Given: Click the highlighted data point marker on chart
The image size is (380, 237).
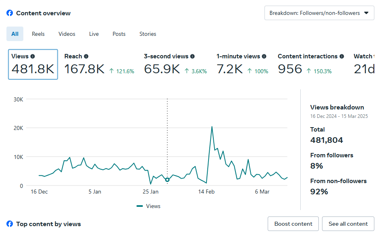Looking at the screenshot, I should pyautogui.click(x=167, y=180).
